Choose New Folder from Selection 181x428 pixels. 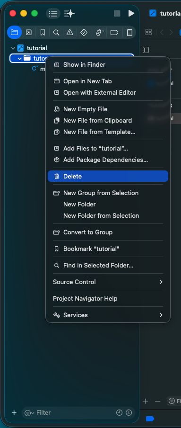point(108,215)
